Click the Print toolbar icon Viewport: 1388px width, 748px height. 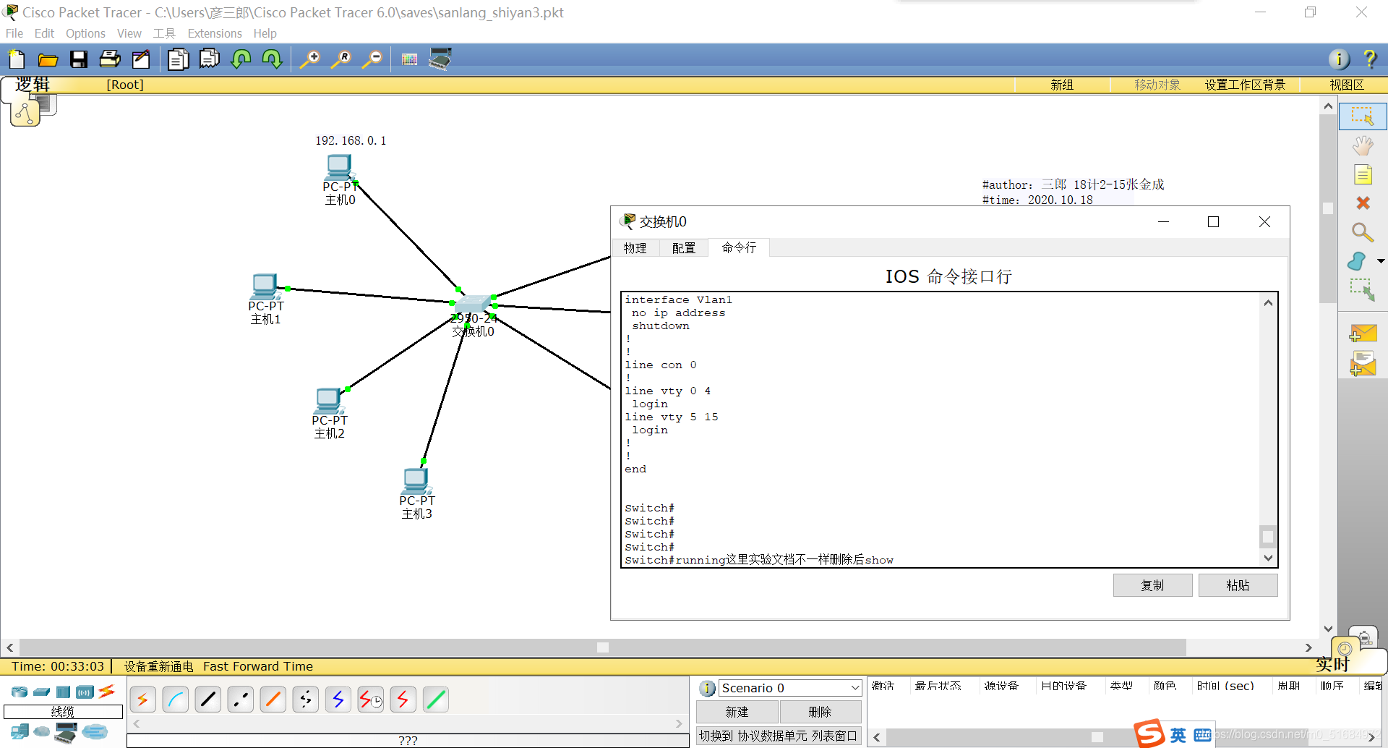pyautogui.click(x=110, y=59)
